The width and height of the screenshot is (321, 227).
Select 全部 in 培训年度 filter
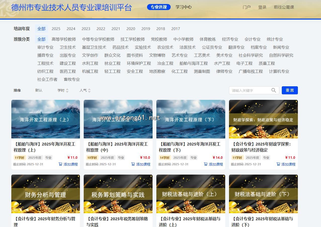[x=41, y=29]
